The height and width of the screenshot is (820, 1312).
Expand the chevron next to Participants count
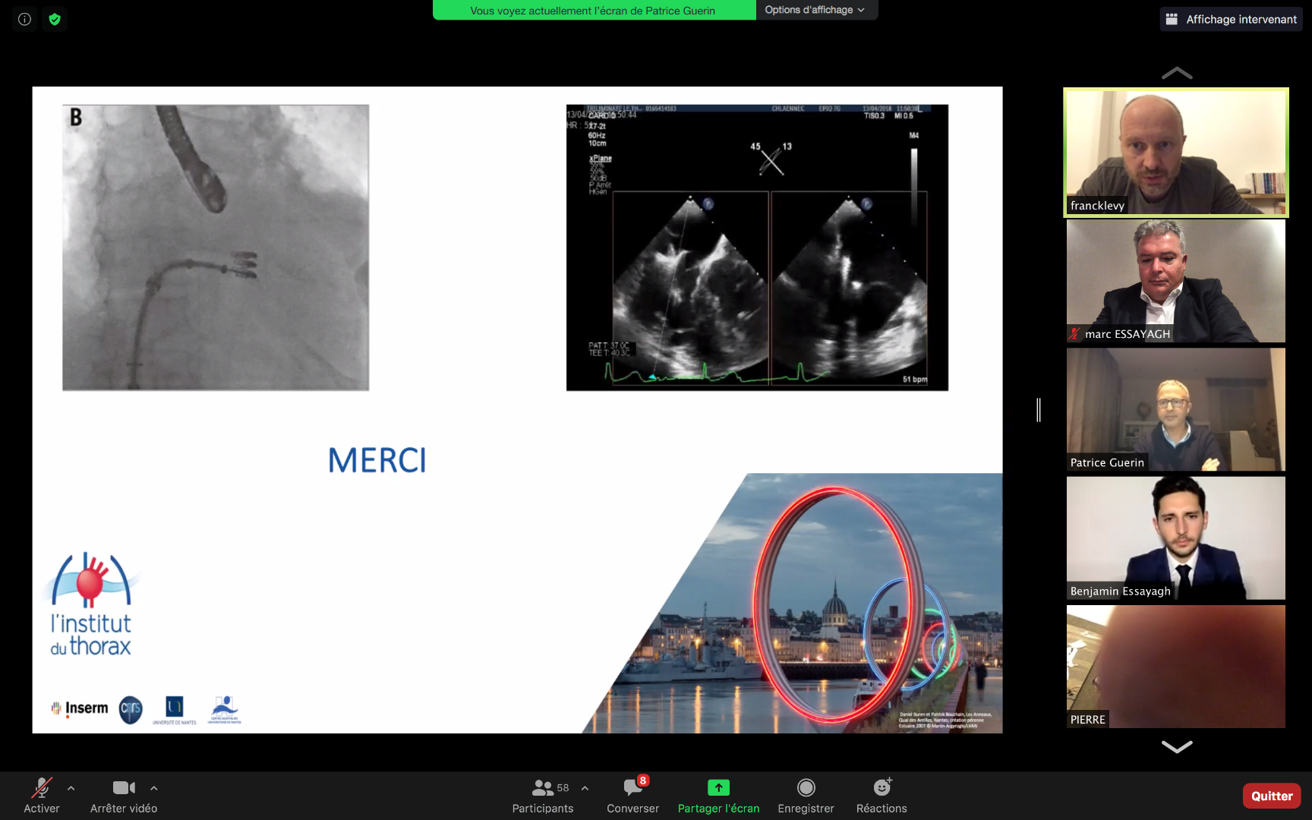click(x=585, y=788)
